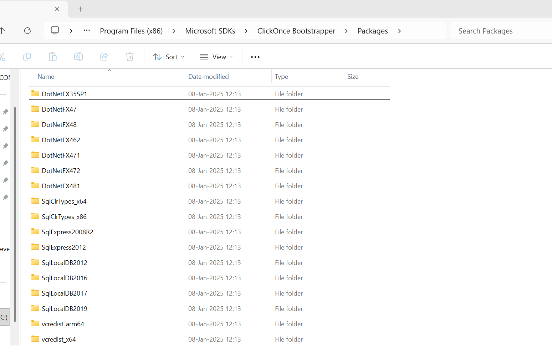
Task: Click the Delete trash icon
Action: 130,57
